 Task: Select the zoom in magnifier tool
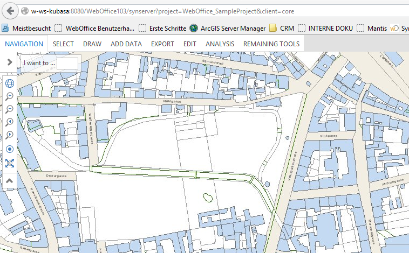click(x=9, y=96)
